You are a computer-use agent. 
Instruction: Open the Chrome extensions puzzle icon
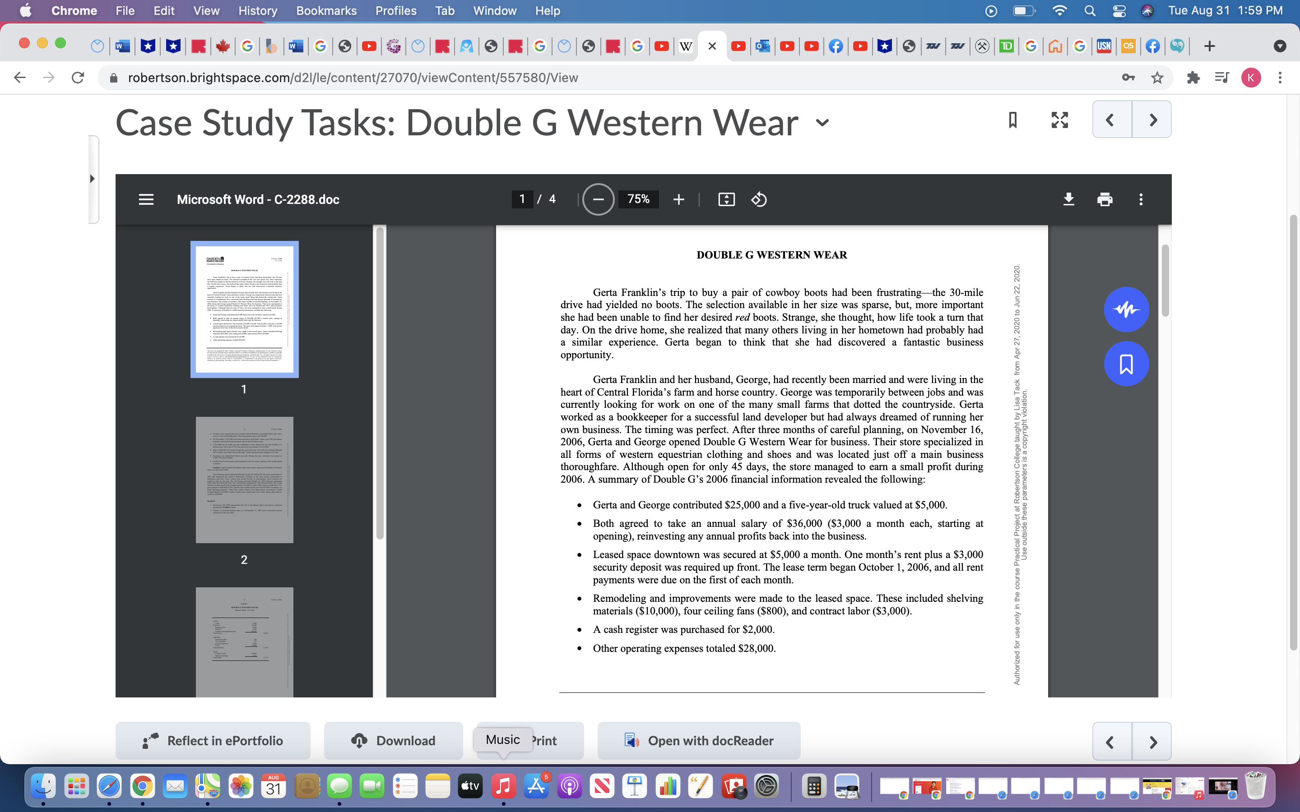point(1193,78)
